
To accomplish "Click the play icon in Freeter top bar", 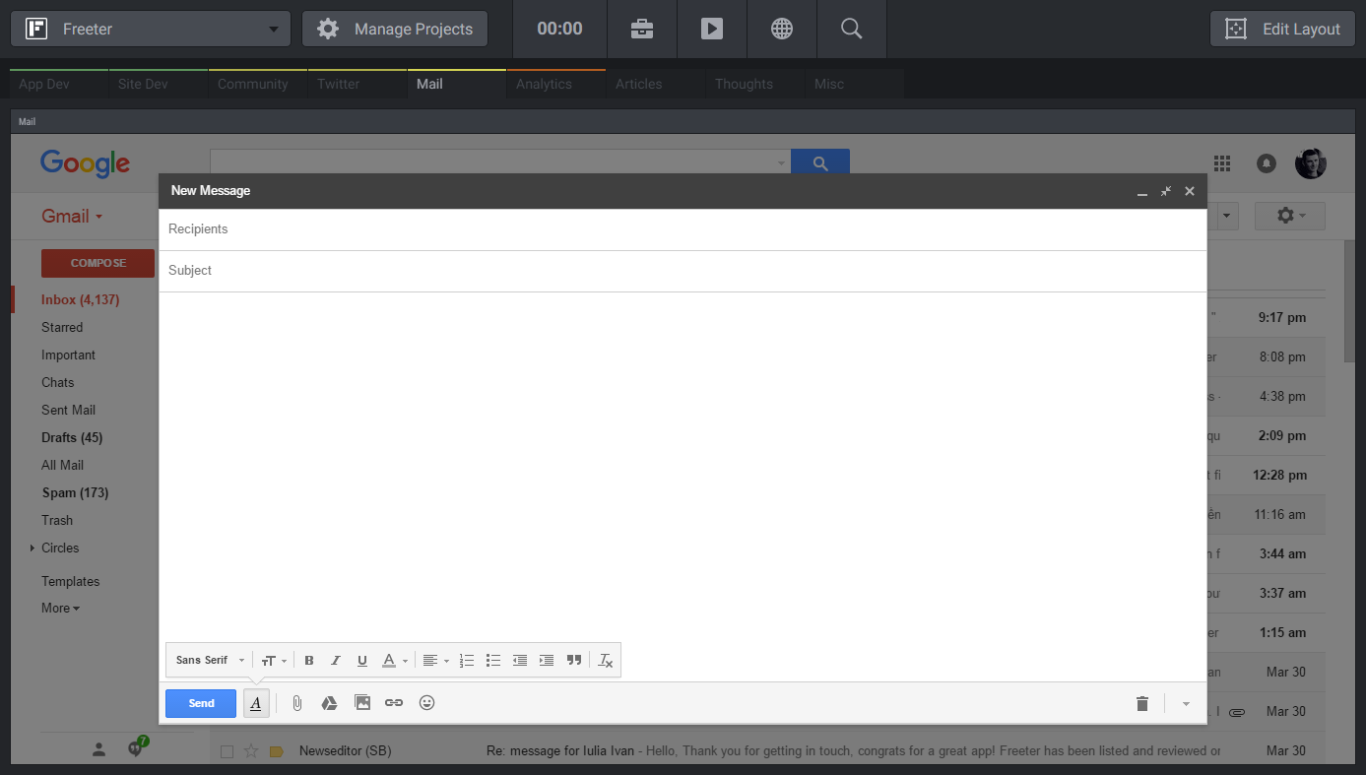I will click(712, 29).
